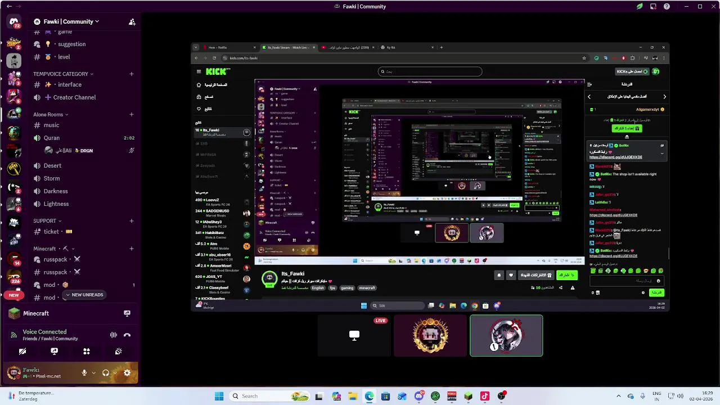Collapse the Alone Rooms category
This screenshot has width=720, height=405.
tap(51, 115)
